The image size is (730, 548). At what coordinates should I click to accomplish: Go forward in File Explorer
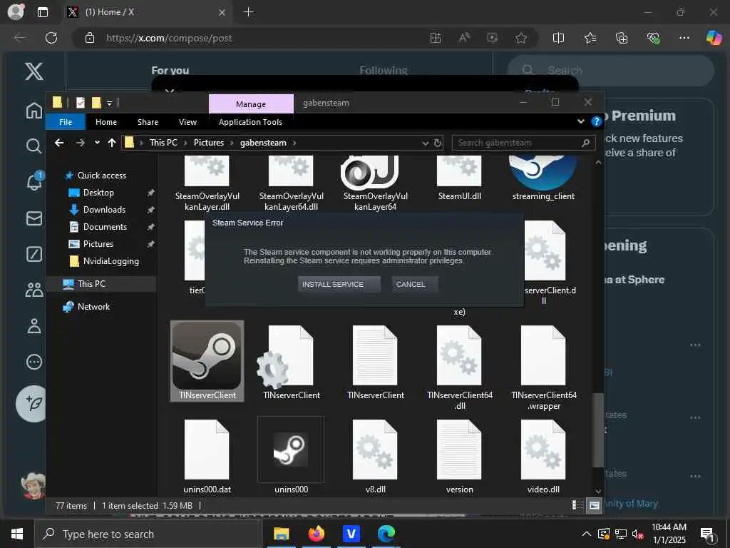tap(80, 143)
